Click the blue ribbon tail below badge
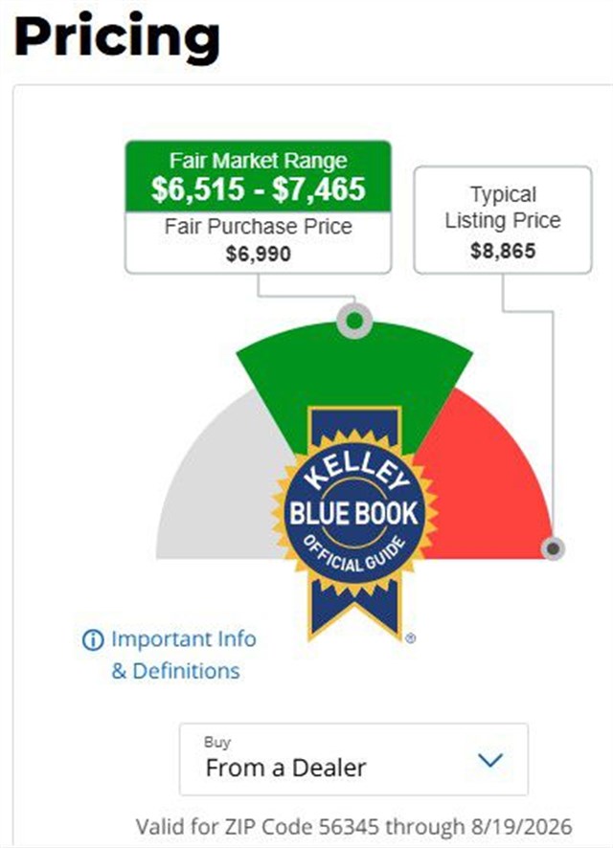This screenshot has width=613, height=848. click(354, 609)
